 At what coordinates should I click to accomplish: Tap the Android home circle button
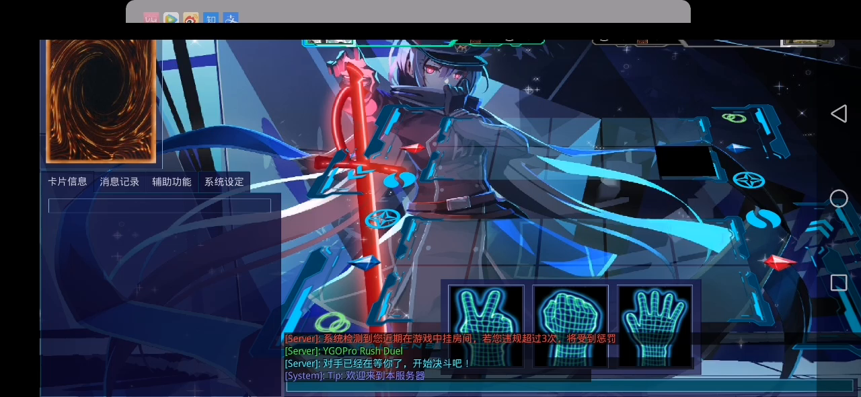coord(839,199)
